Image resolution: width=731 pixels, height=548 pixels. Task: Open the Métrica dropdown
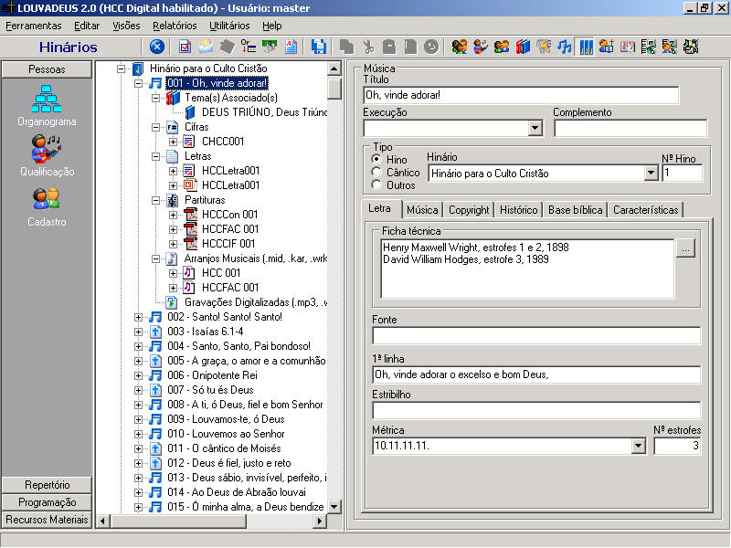click(x=638, y=446)
